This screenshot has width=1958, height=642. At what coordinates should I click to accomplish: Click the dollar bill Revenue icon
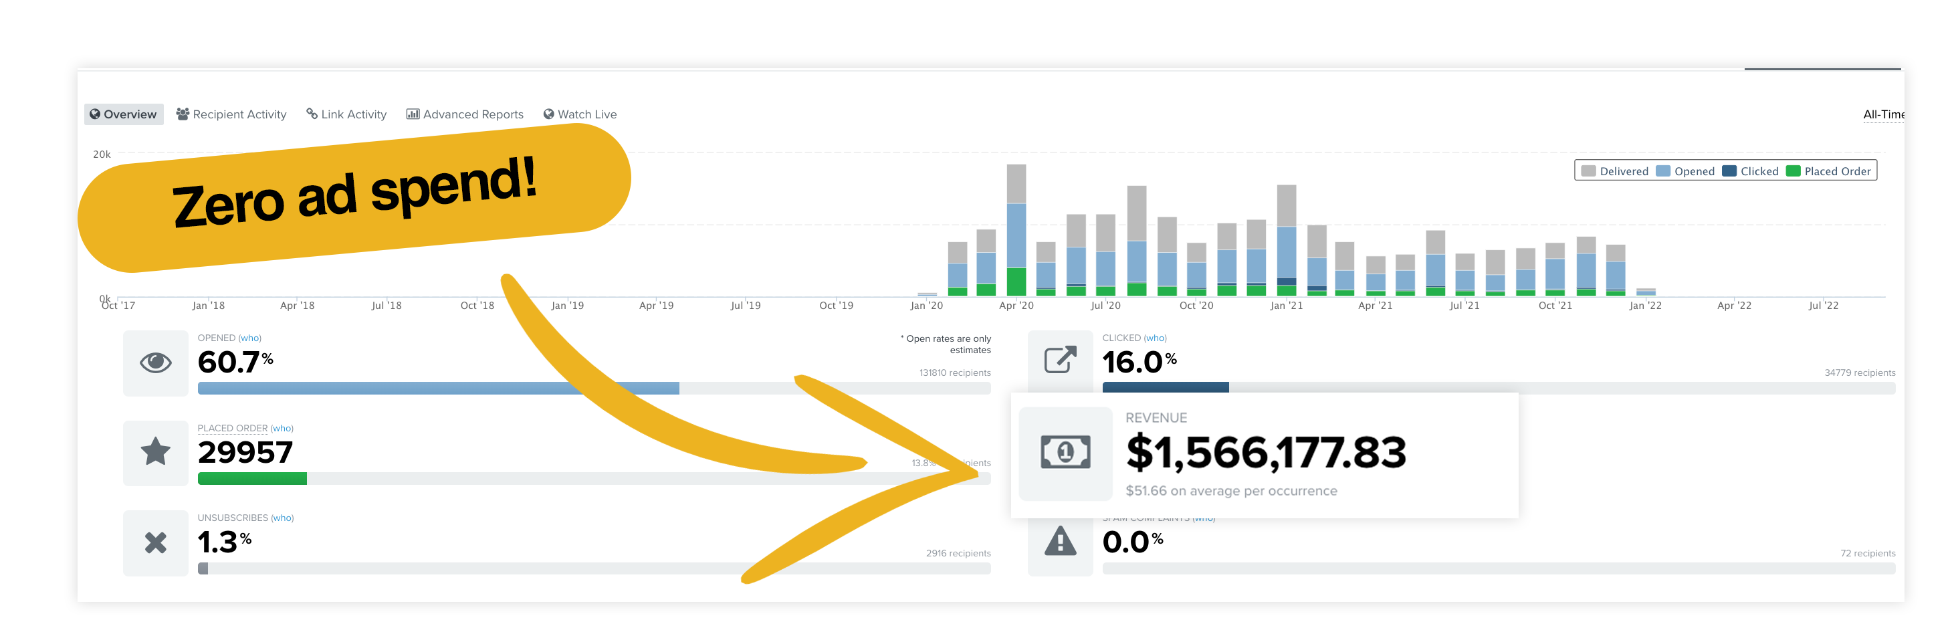pos(1066,453)
